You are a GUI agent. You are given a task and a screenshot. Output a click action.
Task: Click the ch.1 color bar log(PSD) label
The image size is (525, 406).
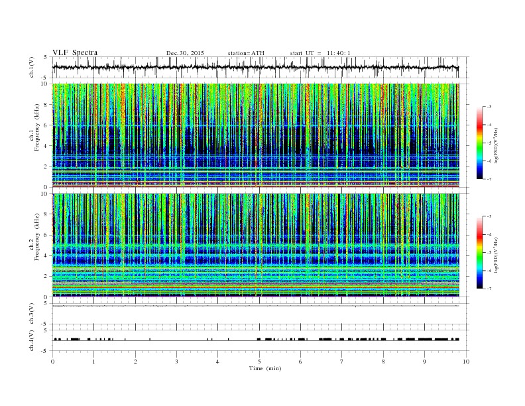click(496, 146)
